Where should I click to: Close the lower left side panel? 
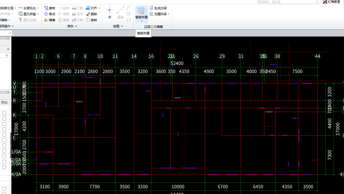pyautogui.click(x=8, y=92)
